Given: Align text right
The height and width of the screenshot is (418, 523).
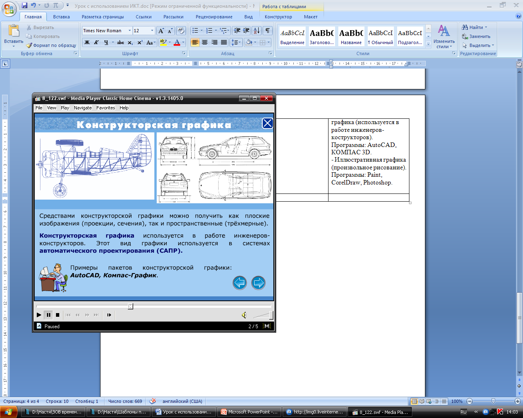Looking at the screenshot, I should 215,42.
